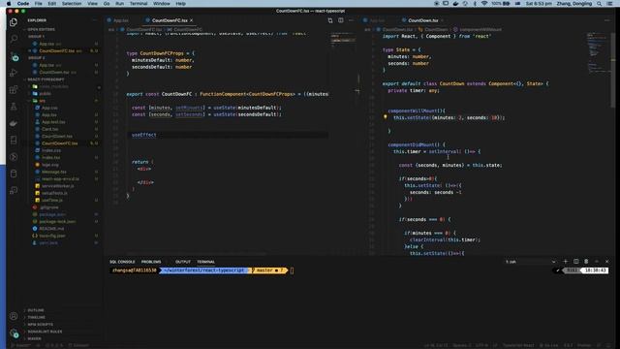Open the database cylinder view in the activity bar

14,174
